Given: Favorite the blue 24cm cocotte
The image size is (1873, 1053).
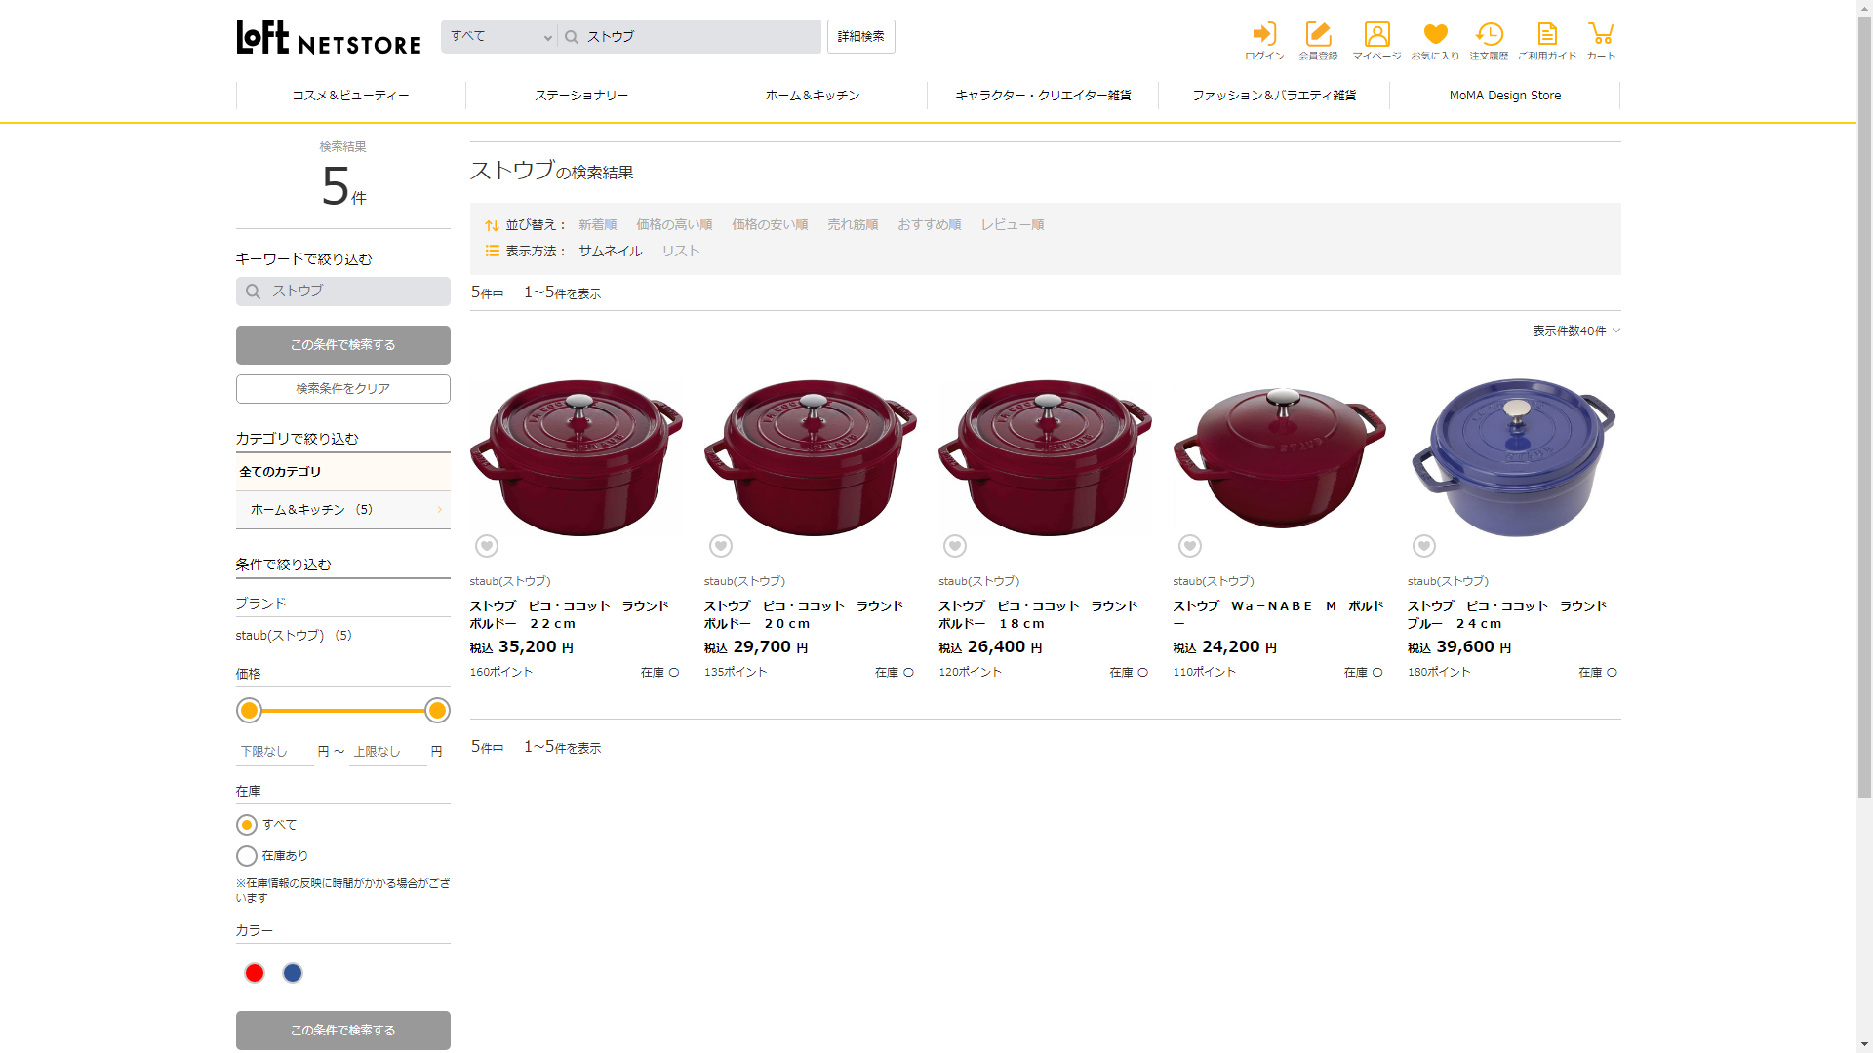Looking at the screenshot, I should [1424, 546].
